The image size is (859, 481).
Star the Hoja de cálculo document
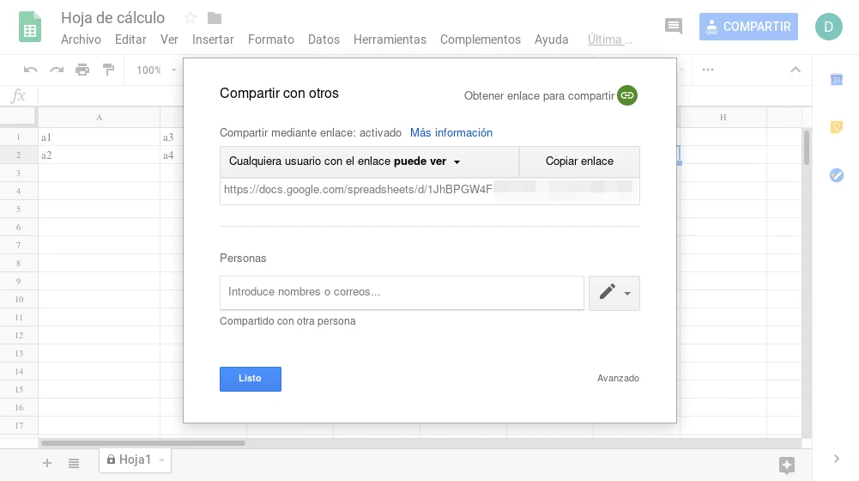191,18
